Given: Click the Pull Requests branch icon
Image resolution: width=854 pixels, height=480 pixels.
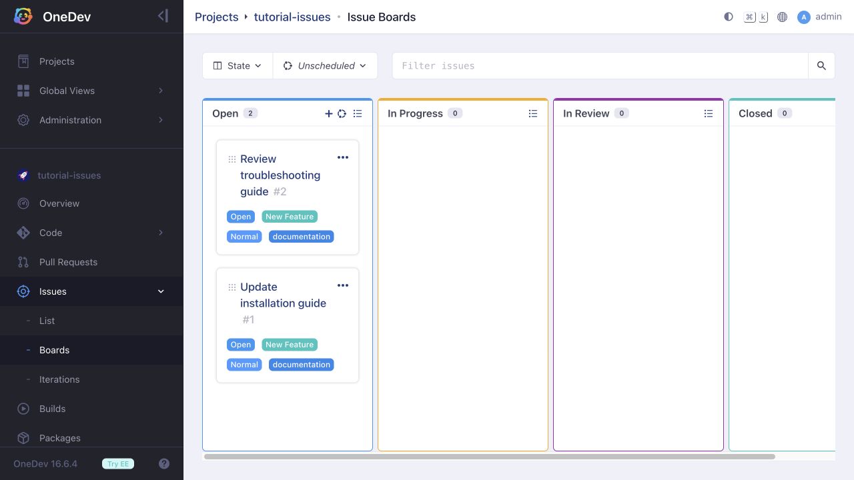Looking at the screenshot, I should (23, 262).
